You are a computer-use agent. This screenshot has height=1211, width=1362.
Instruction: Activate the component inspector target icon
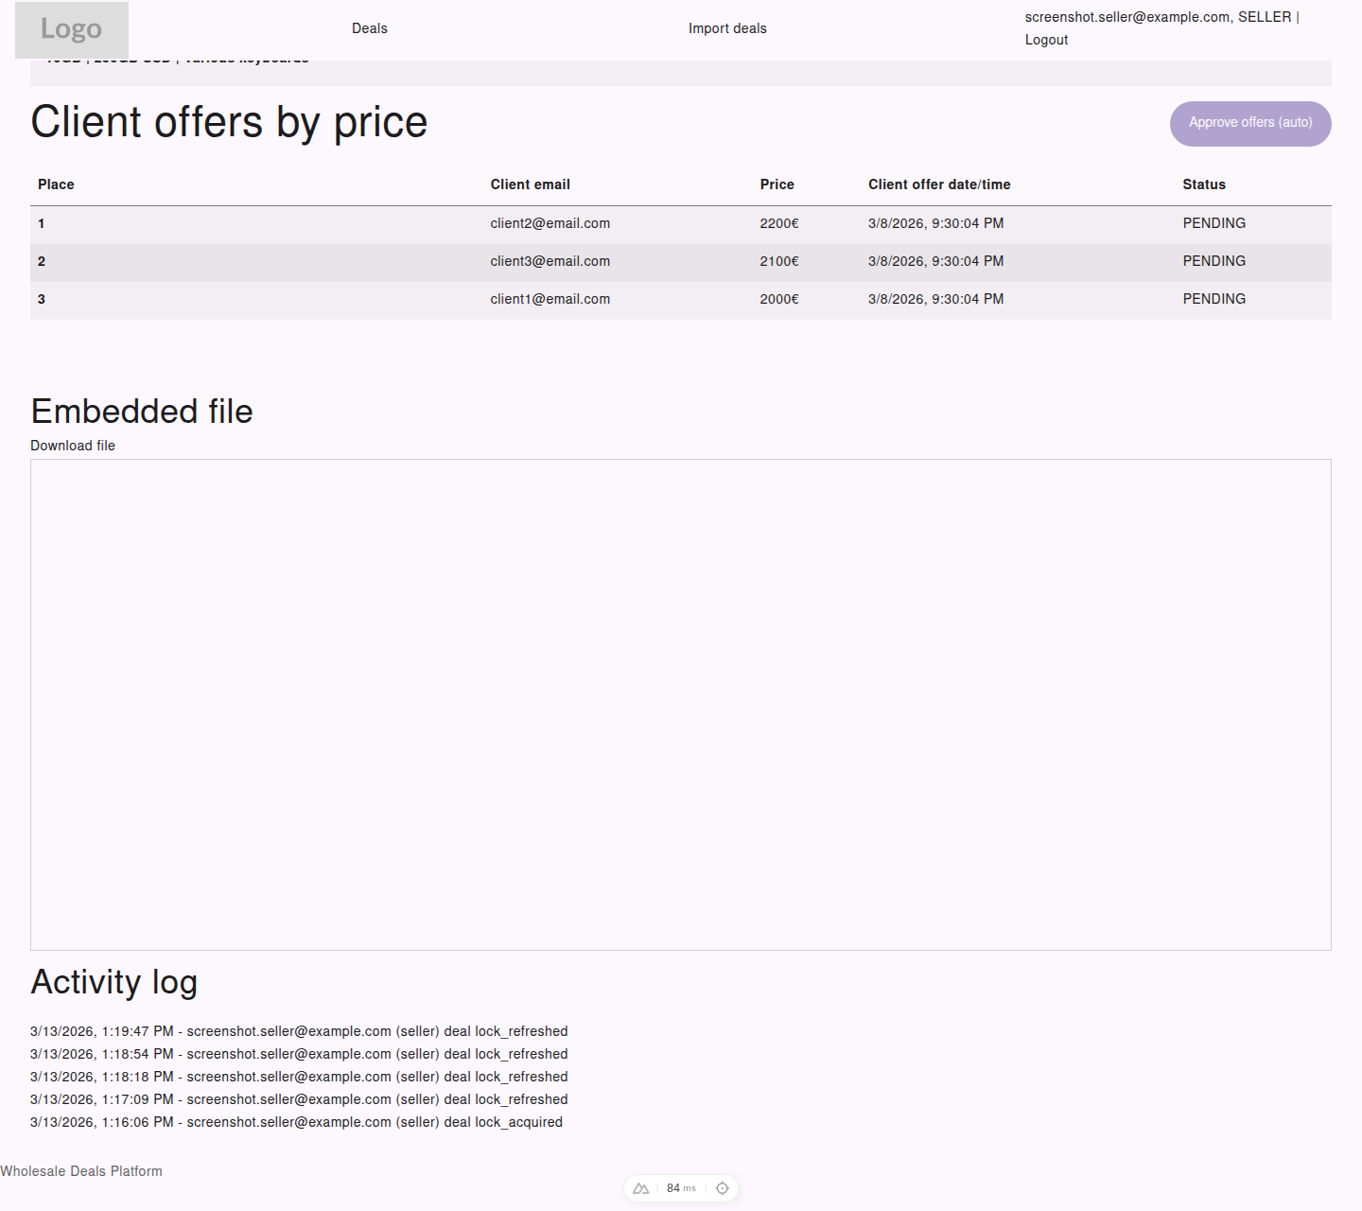pyautogui.click(x=722, y=1188)
